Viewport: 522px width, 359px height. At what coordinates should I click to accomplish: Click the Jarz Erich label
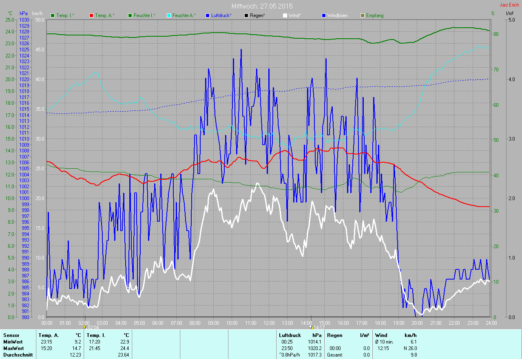click(x=509, y=5)
